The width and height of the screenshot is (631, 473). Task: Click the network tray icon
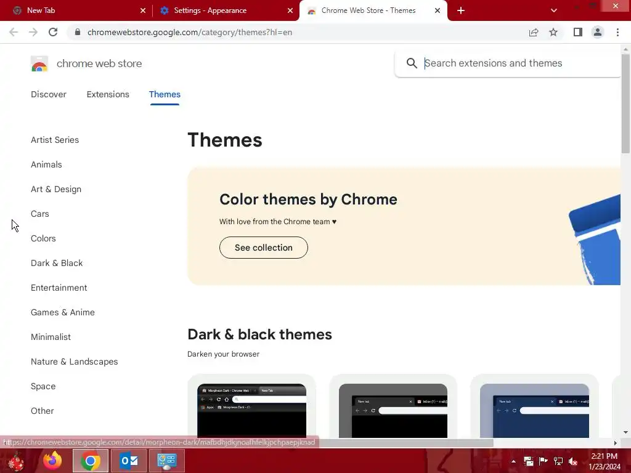tap(558, 461)
